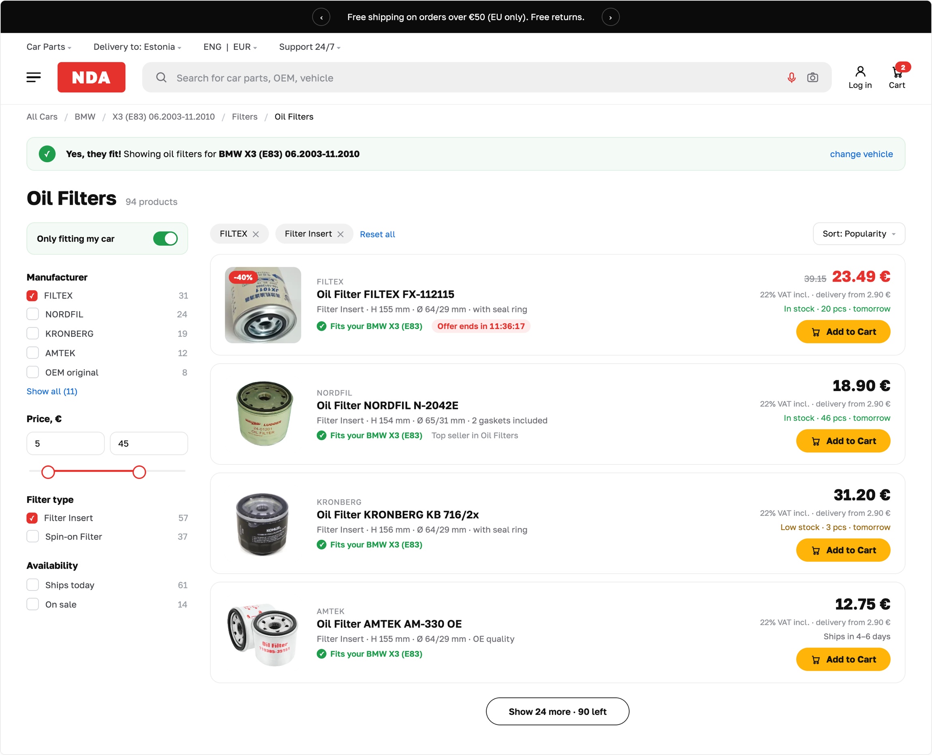Remove the FILTEX filter chip

[256, 234]
